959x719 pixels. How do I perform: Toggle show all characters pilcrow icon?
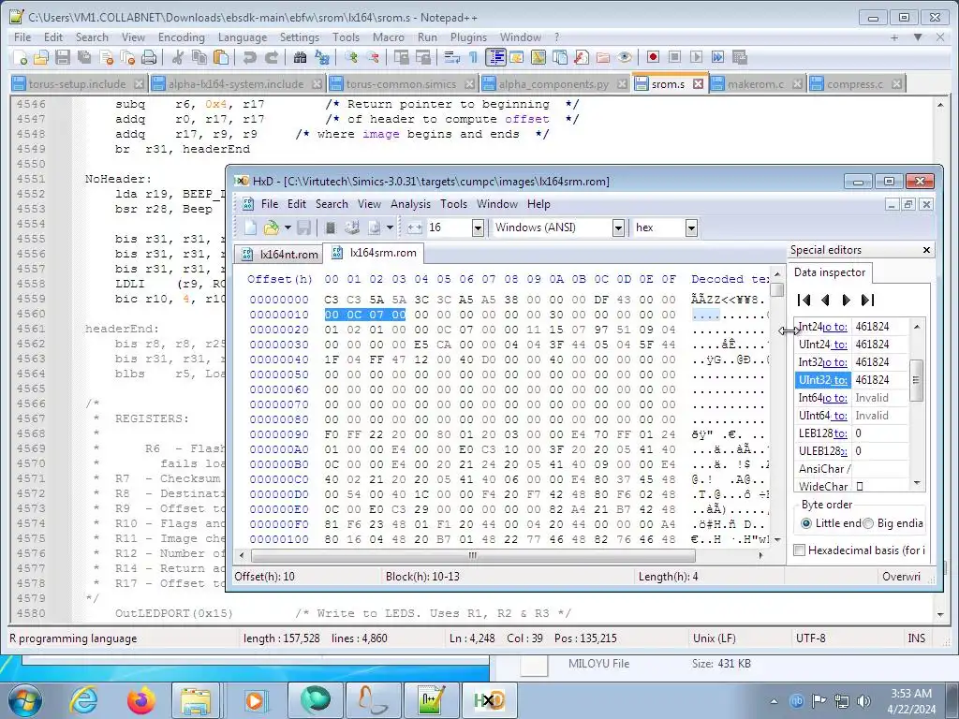pos(473,57)
